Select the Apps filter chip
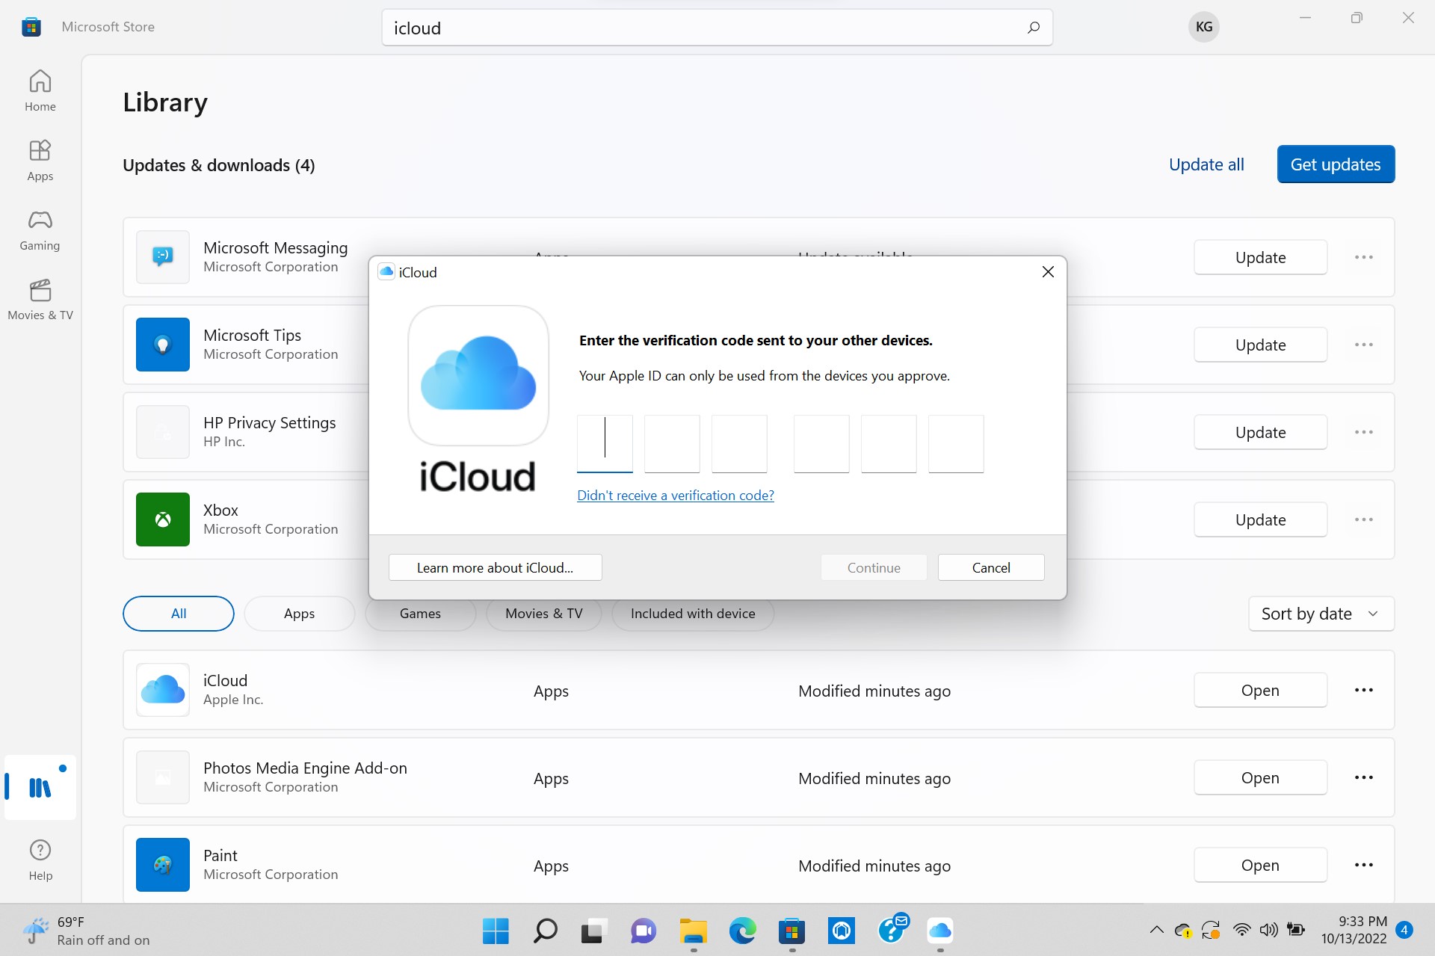The image size is (1435, 956). [x=299, y=614]
